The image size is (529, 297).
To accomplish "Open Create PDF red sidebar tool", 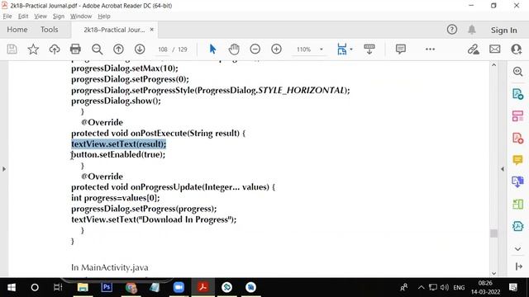I will (518, 138).
